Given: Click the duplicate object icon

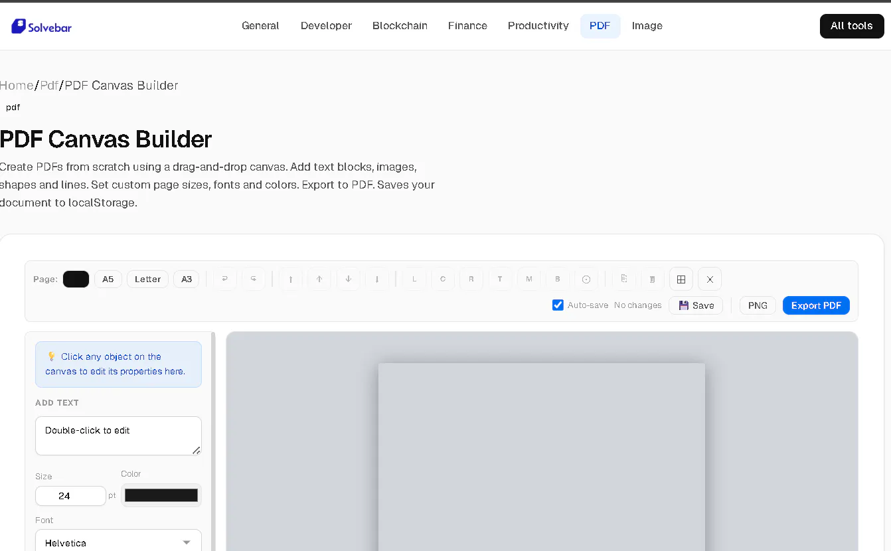Looking at the screenshot, I should [624, 279].
